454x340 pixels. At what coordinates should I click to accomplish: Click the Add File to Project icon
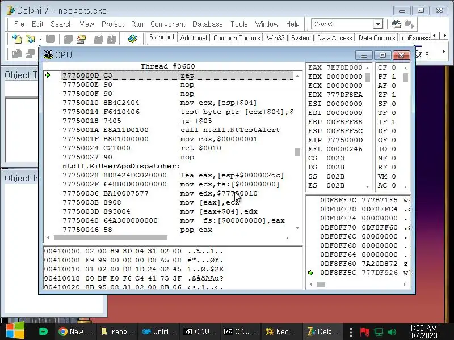pos(98,39)
